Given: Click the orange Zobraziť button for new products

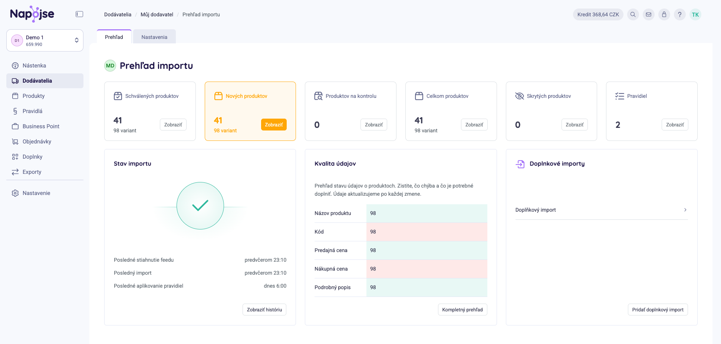Looking at the screenshot, I should click(274, 125).
